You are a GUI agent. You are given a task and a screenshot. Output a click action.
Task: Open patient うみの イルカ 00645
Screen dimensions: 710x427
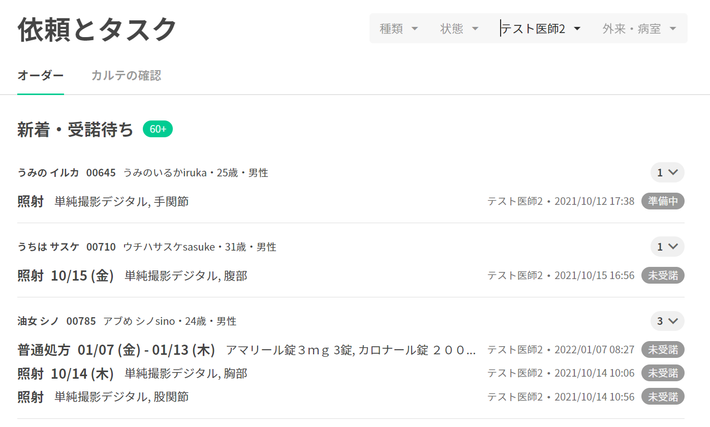tap(67, 173)
